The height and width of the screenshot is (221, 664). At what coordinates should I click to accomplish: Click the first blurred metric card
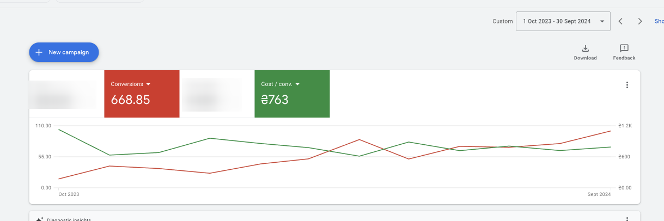point(66,94)
